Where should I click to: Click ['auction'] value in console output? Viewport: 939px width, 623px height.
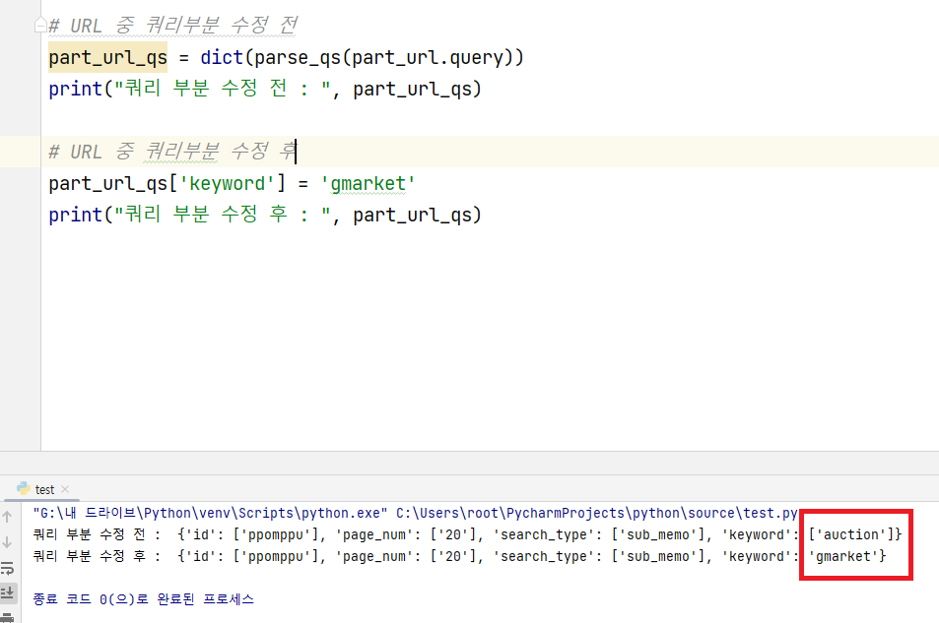(x=851, y=534)
